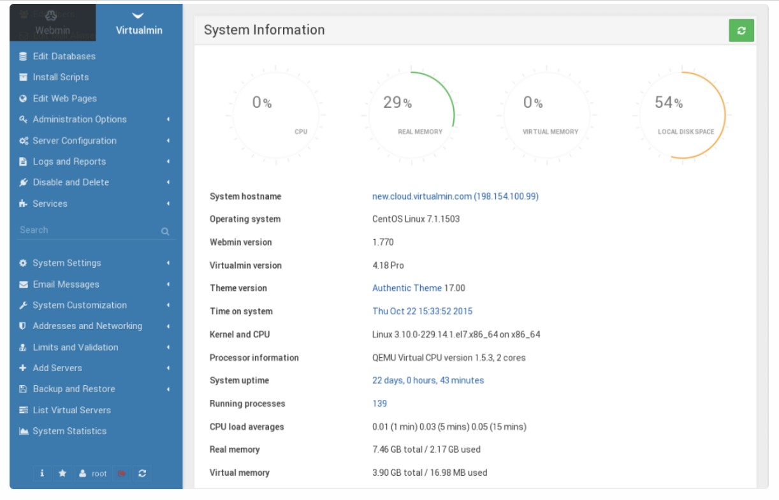Click the search magnifier icon
Viewport: 779px width, 500px height.
coord(165,232)
